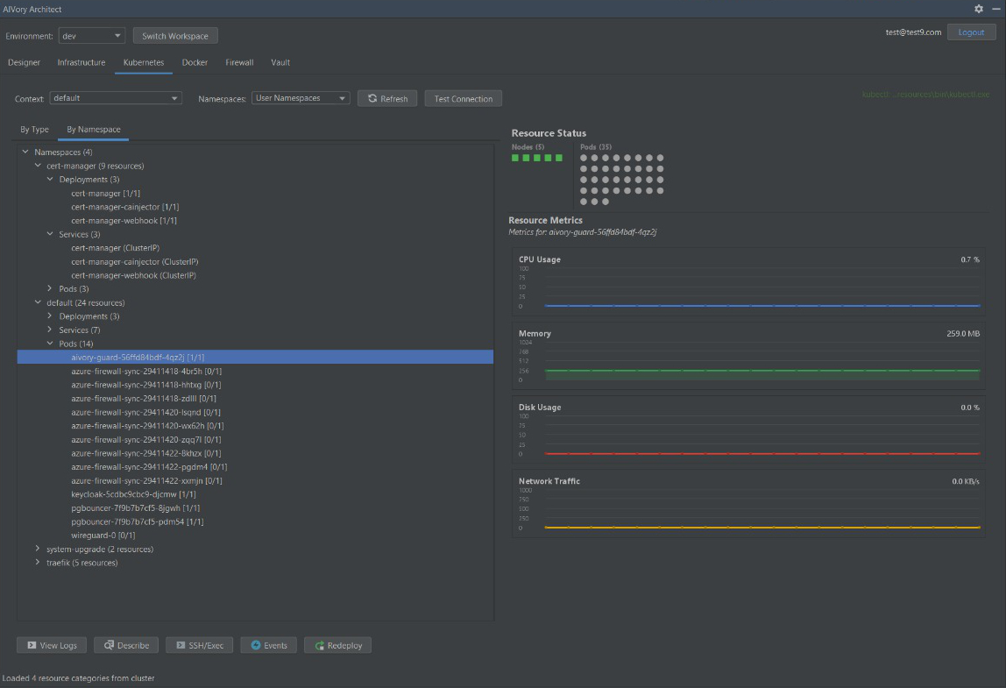The height and width of the screenshot is (688, 1006).
Task: Switch to the Designer tab
Action: pos(24,62)
